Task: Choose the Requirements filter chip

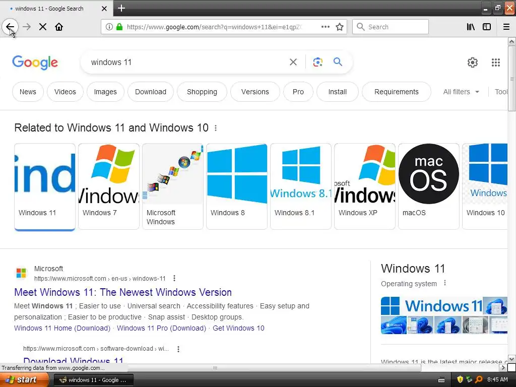Action: pos(396,92)
